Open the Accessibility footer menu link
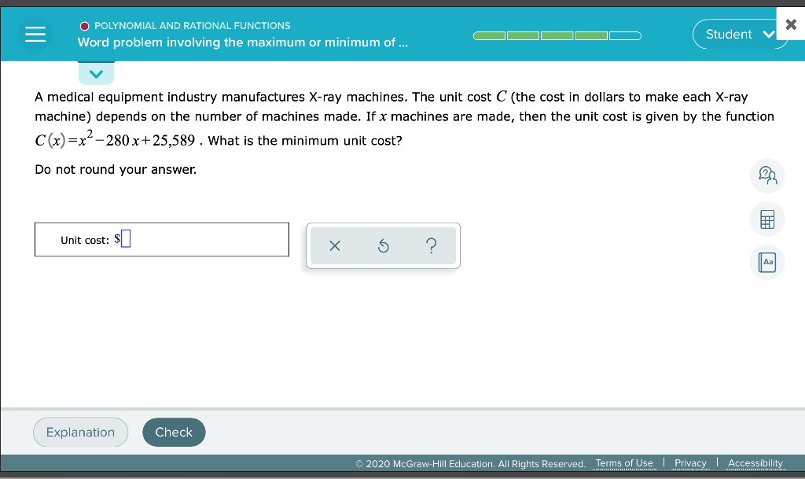This screenshot has width=805, height=479. [x=755, y=463]
